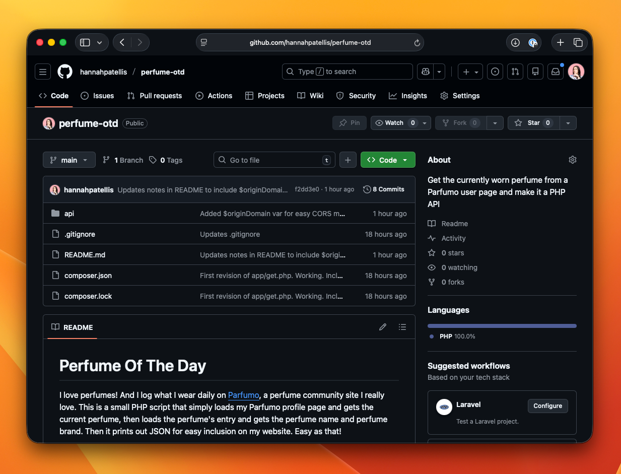Open the README outline list icon
Viewport: 621px width, 474px height.
(402, 327)
